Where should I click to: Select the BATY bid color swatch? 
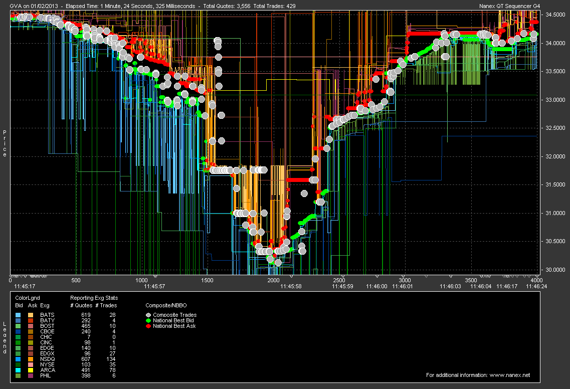point(18,320)
